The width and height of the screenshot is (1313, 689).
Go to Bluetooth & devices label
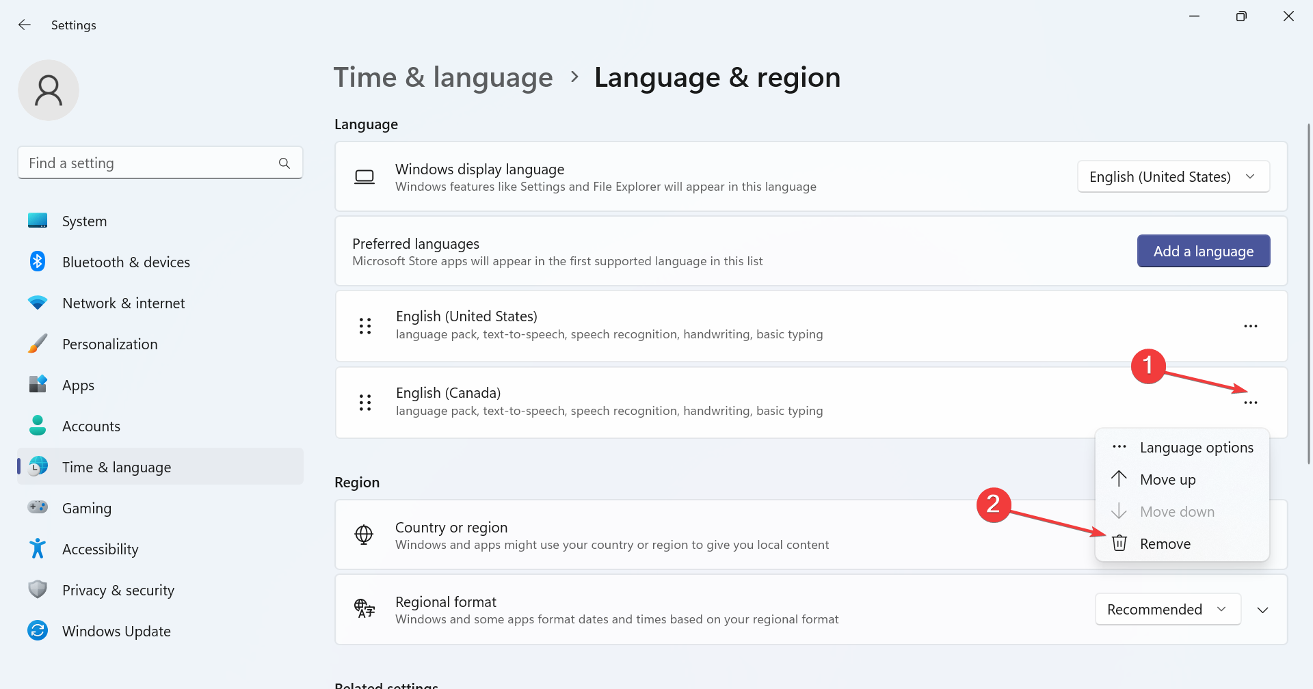pyautogui.click(x=127, y=262)
